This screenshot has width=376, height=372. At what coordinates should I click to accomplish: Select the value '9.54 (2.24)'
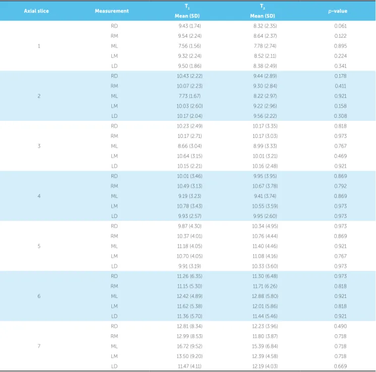(190, 36)
